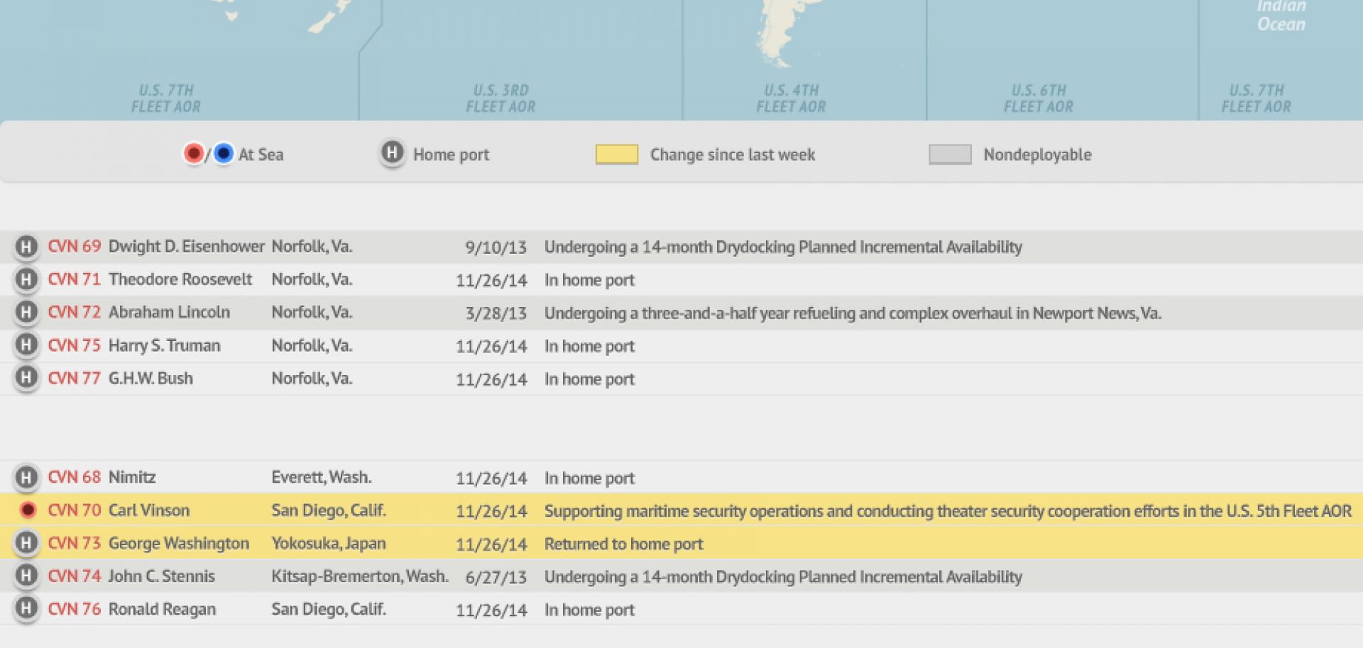Image resolution: width=1363 pixels, height=648 pixels.
Task: Click the Yokosuka, Japan home port text
Action: (x=328, y=543)
